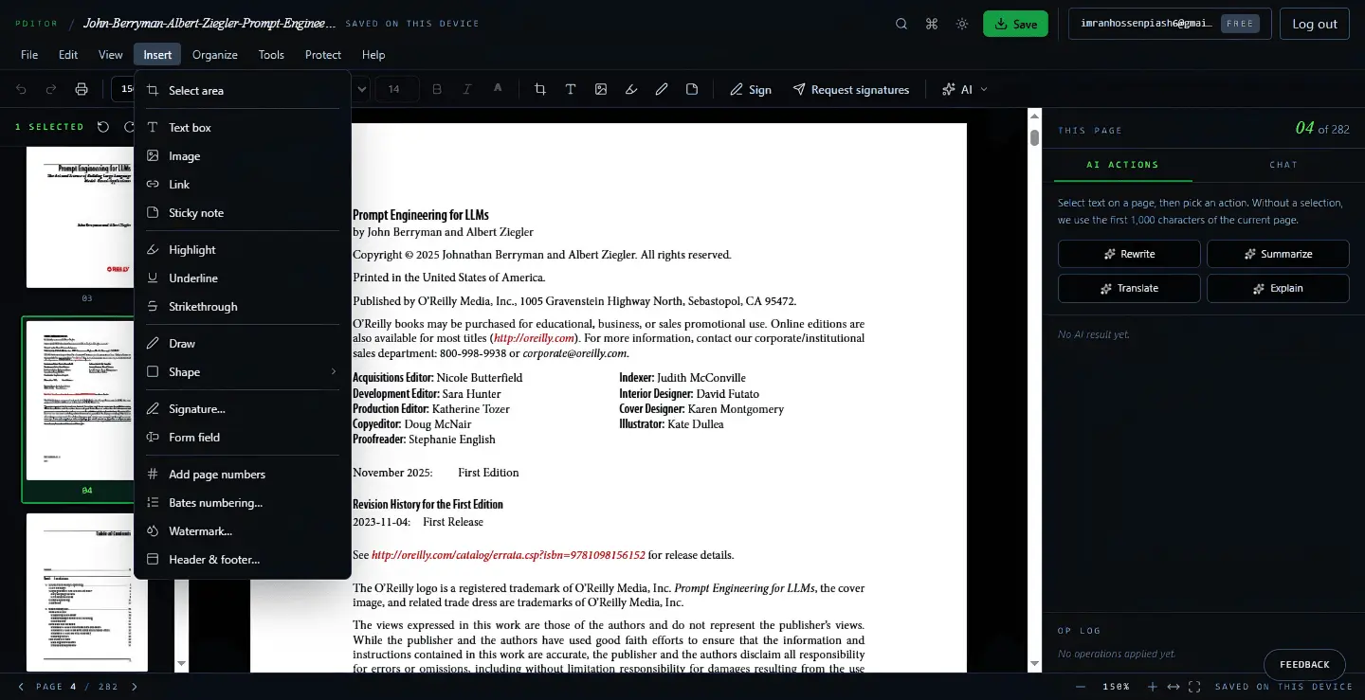This screenshot has width=1365, height=700.
Task: Select the text tool icon in toolbar
Action: coord(571,89)
